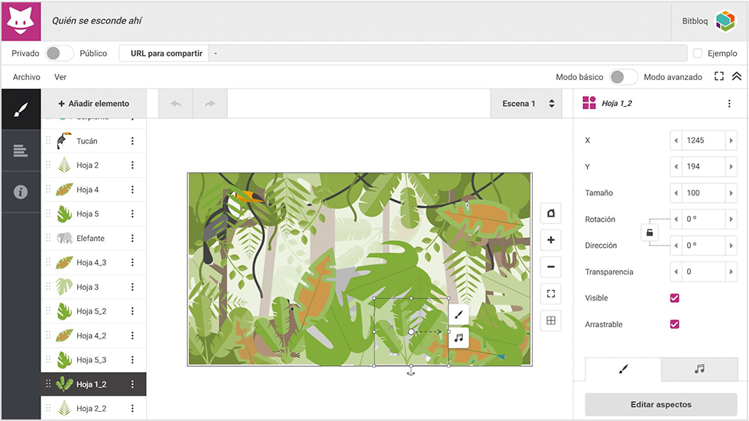Click Añadir elemento button
749x421 pixels.
tap(93, 104)
